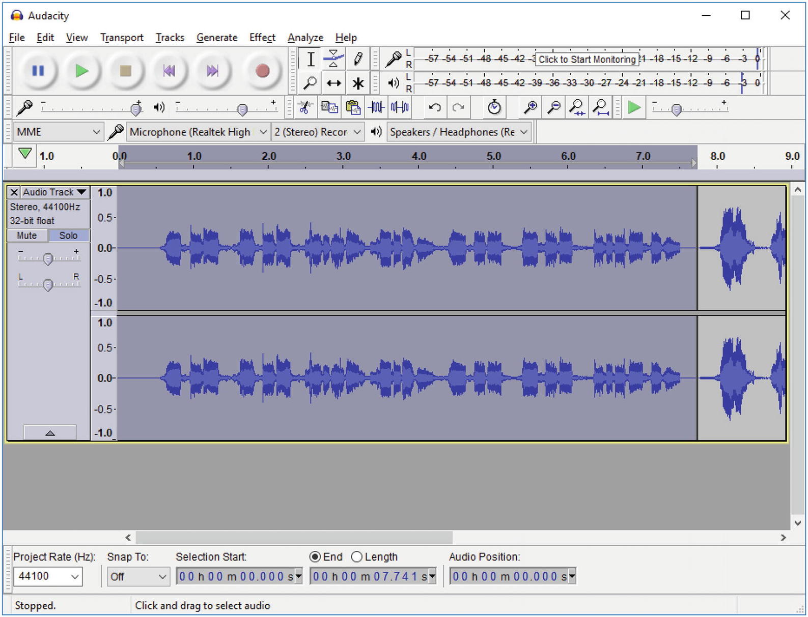Select the End radio button

(315, 557)
